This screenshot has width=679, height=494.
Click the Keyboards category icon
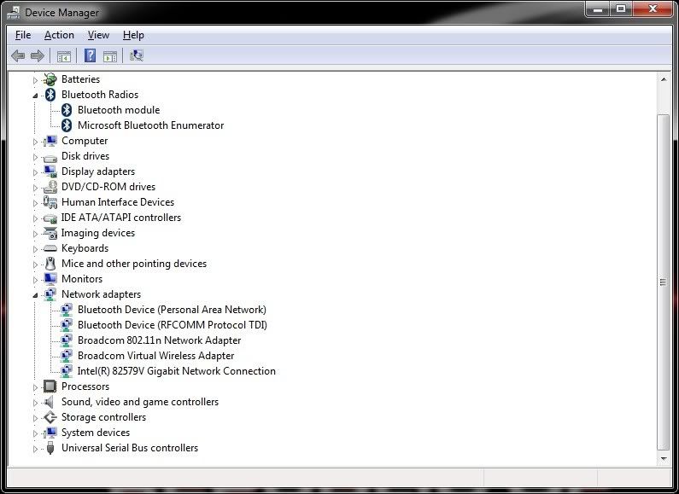[50, 248]
